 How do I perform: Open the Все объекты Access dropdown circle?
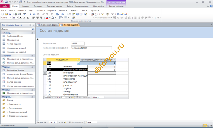click(x=30, y=25)
